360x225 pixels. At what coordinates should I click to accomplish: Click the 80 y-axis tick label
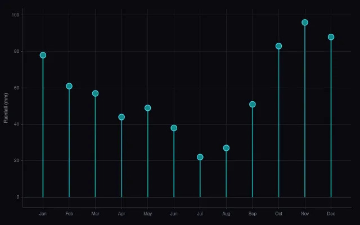click(16, 51)
